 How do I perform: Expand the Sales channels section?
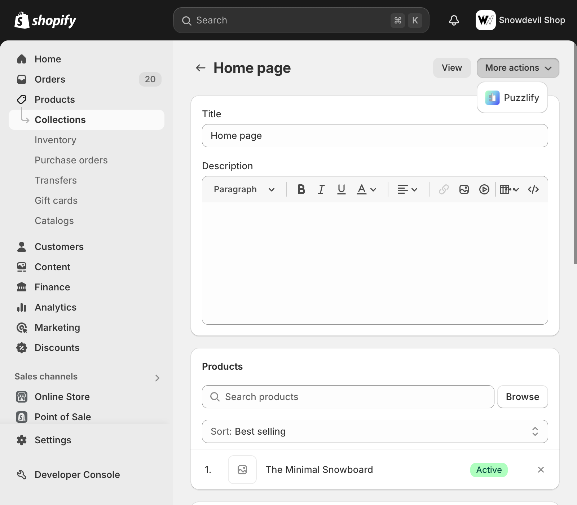point(157,378)
